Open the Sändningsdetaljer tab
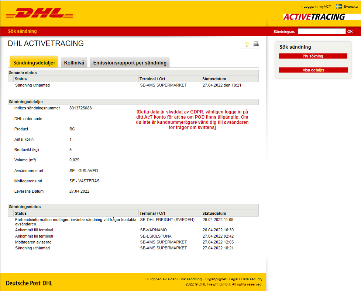The height and width of the screenshot is (291, 361). [34, 63]
